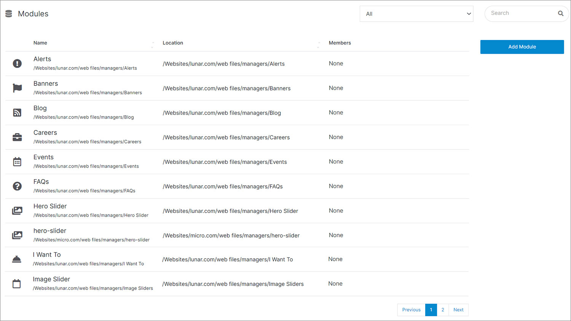This screenshot has height=321, width=571.
Task: Click the Banners flag icon
Action: point(17,88)
